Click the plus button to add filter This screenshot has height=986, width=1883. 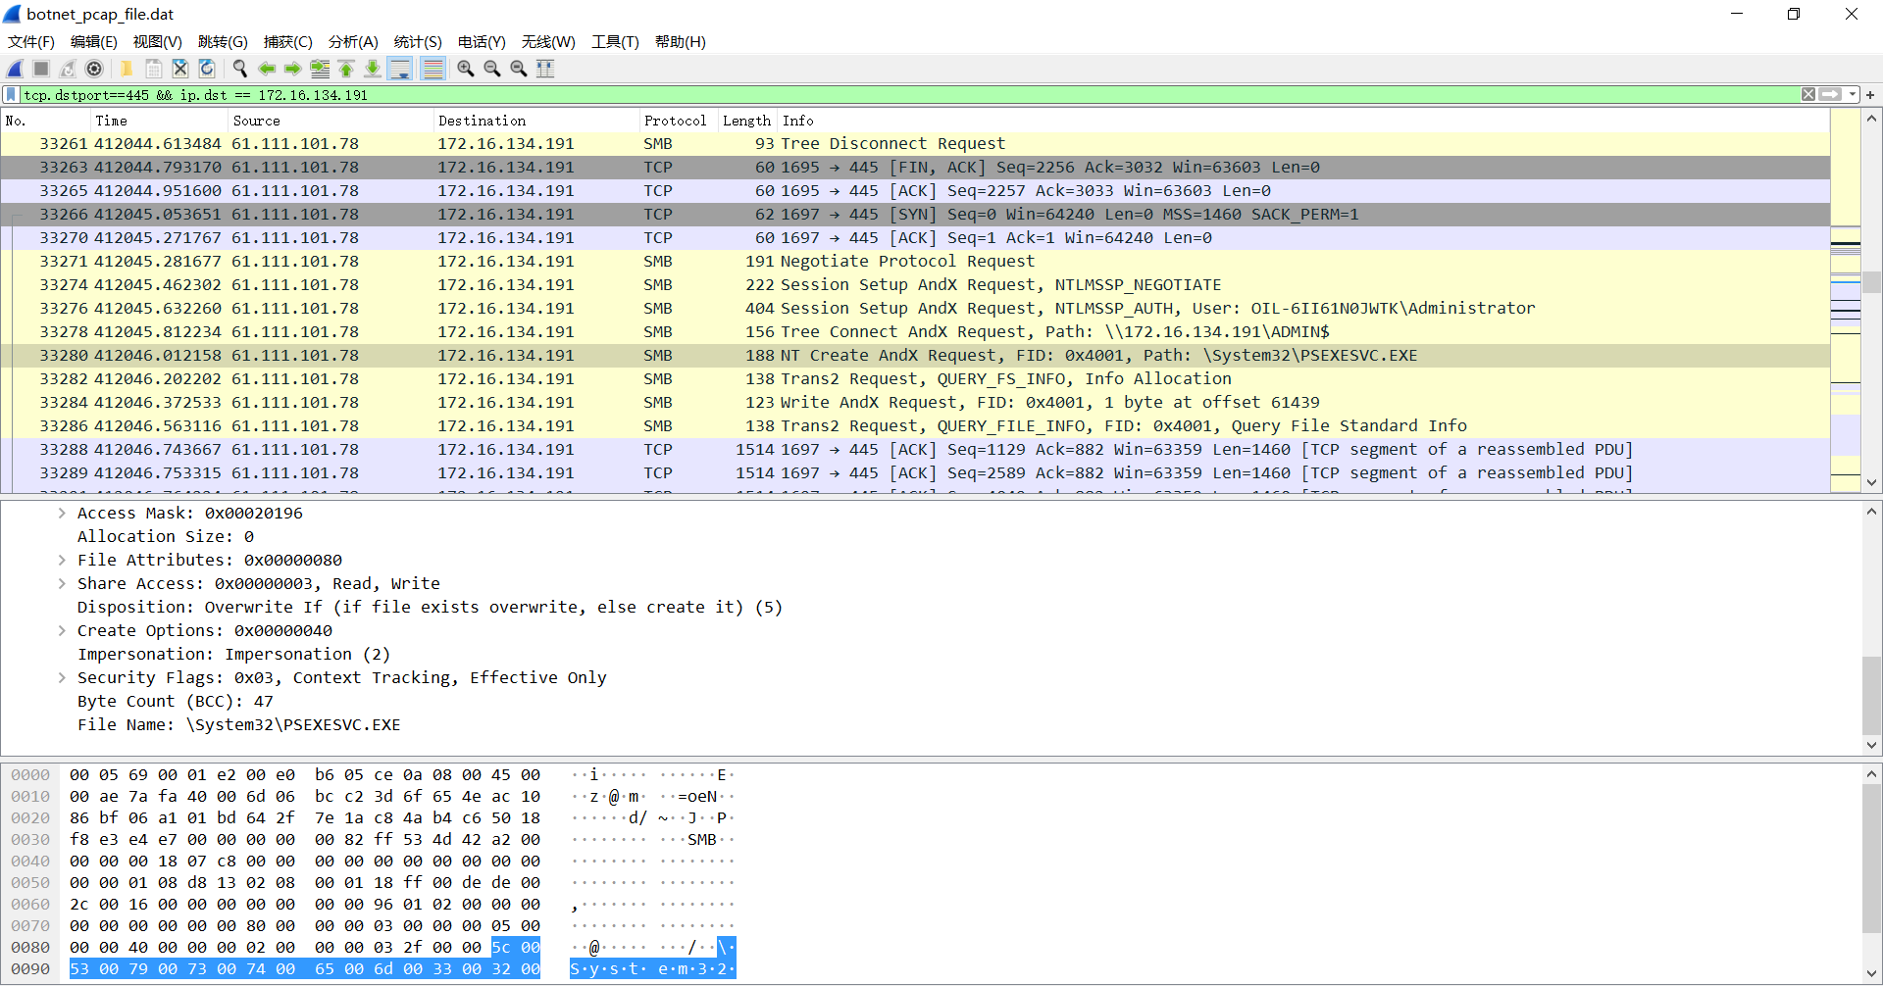(1870, 95)
